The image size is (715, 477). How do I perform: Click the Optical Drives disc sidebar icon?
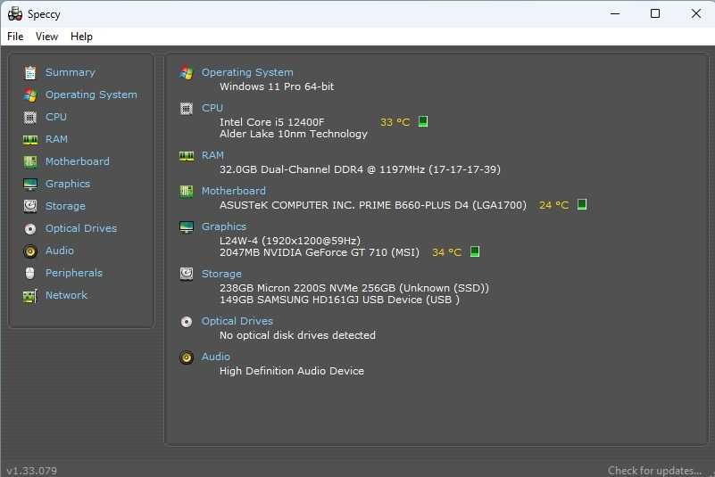tap(30, 229)
